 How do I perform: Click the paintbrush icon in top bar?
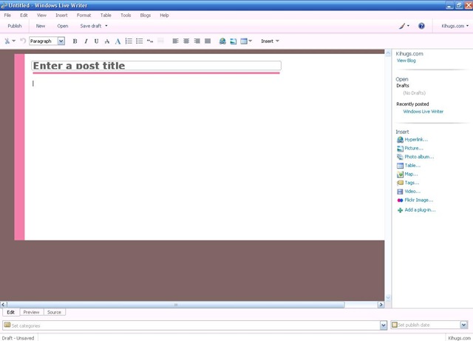pos(402,26)
